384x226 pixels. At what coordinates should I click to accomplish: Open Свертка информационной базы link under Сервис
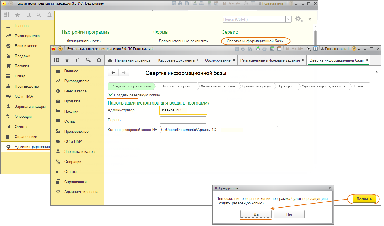point(255,41)
